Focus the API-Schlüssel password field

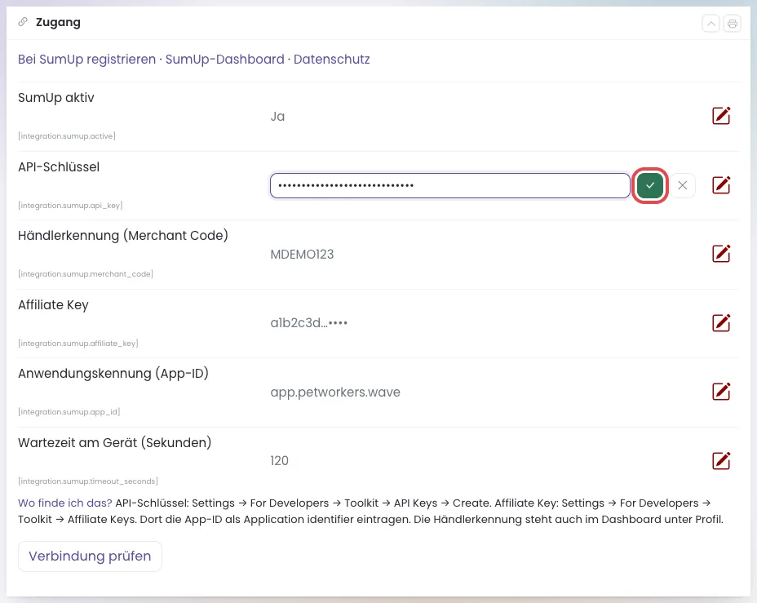coord(450,185)
